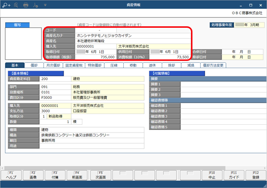The image size is (267, 188).
Task: Switch to the 遊休 tab
Action: point(152,65)
